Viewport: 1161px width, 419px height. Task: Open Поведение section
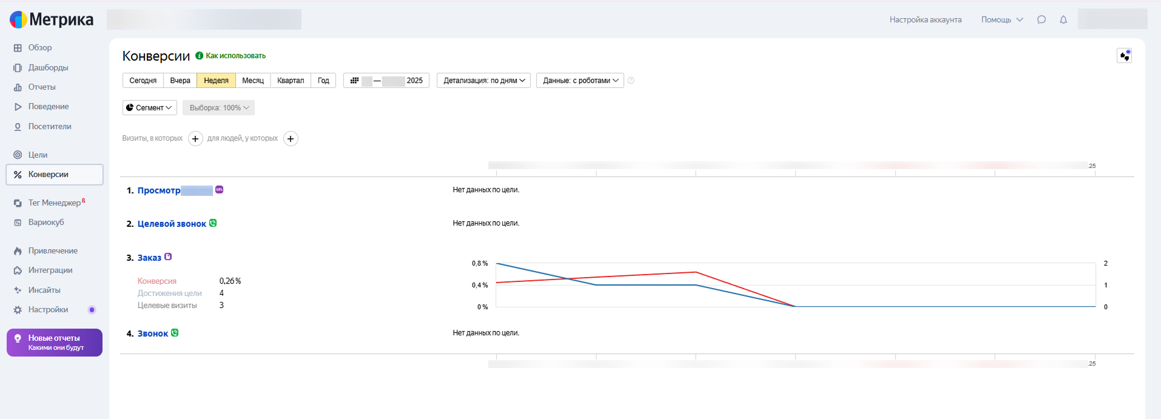pyautogui.click(x=49, y=106)
